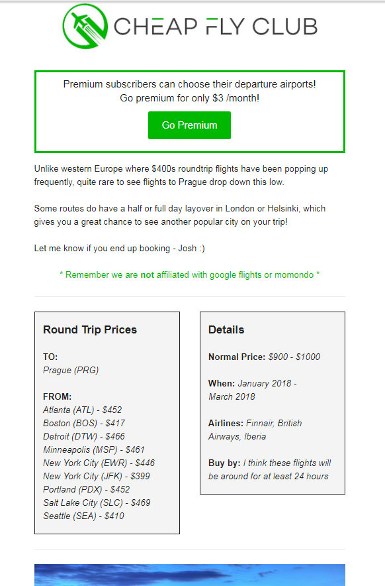The height and width of the screenshot is (586, 385).
Task: Click the Airlines Finnair, British Airways text
Action: click(255, 430)
